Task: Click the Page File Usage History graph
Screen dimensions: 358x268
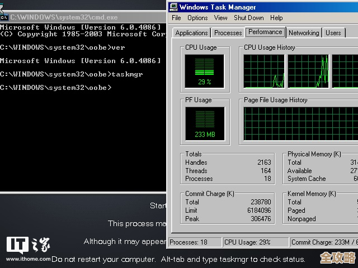Action: [300, 123]
